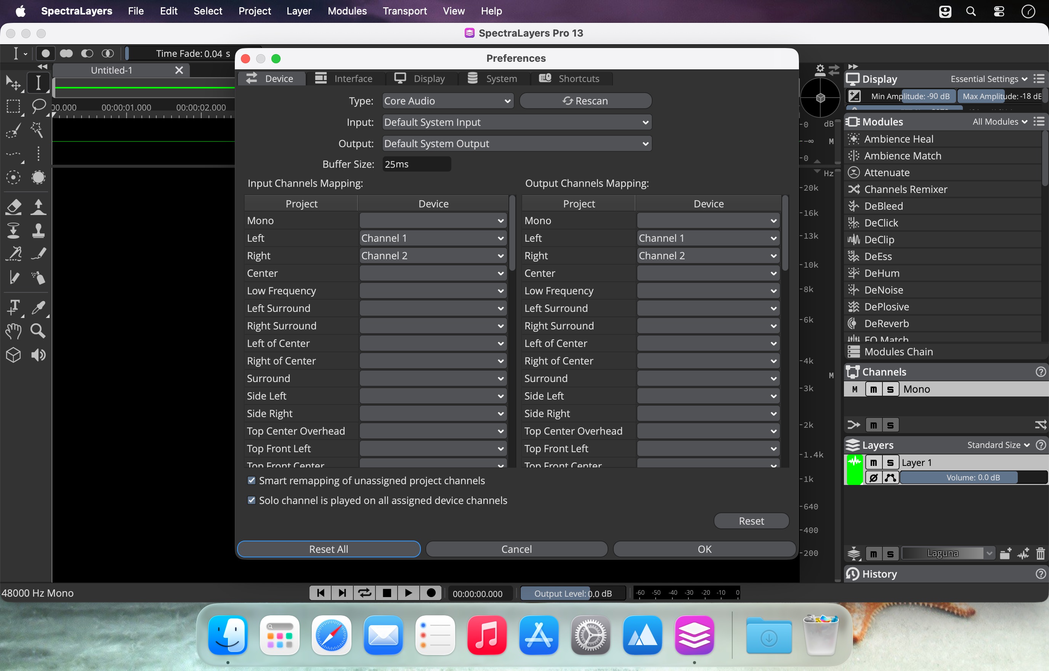Click the Reset button

(751, 521)
